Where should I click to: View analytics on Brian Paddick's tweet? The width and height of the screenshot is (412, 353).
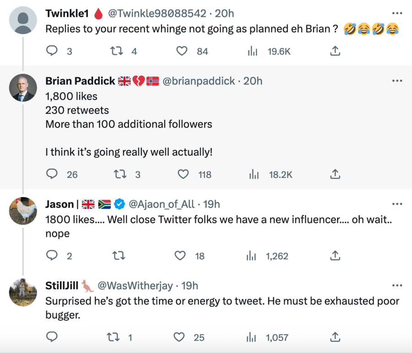pos(254,174)
